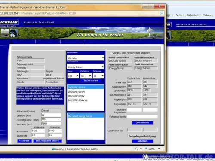This screenshot has width=215, height=161.
Task: Click the '<< zurück' button
Action: [x=25, y=141]
